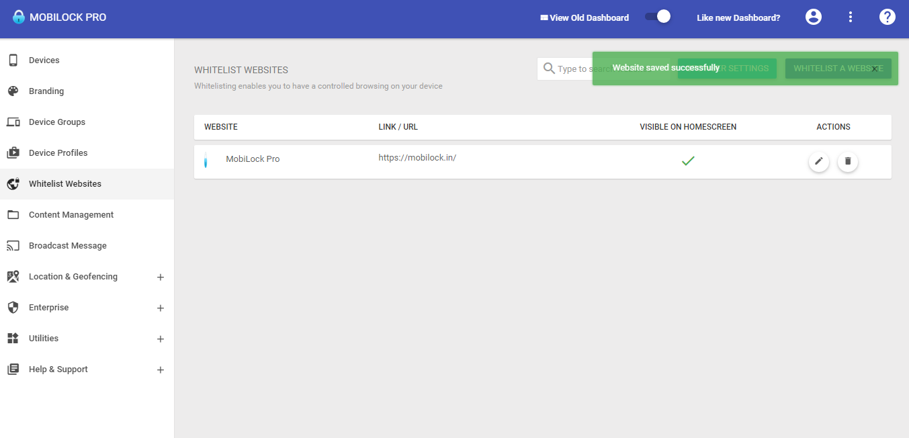Viewport: 909px width, 438px height.
Task: Click the 'View Old Dashboard' label
Action: (x=589, y=18)
